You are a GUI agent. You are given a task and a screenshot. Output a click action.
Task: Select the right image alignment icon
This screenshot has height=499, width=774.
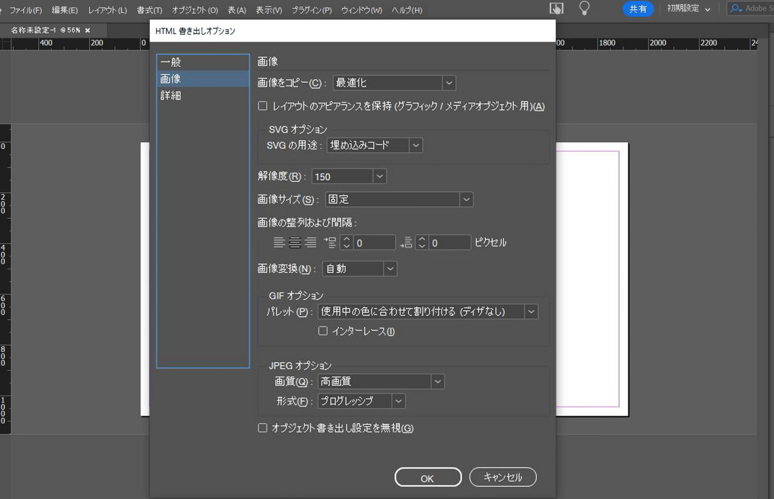click(310, 242)
